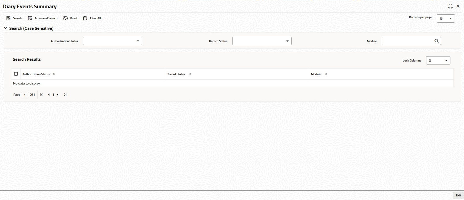Click the 'No data to display.' text
464x200 pixels.
(27, 83)
